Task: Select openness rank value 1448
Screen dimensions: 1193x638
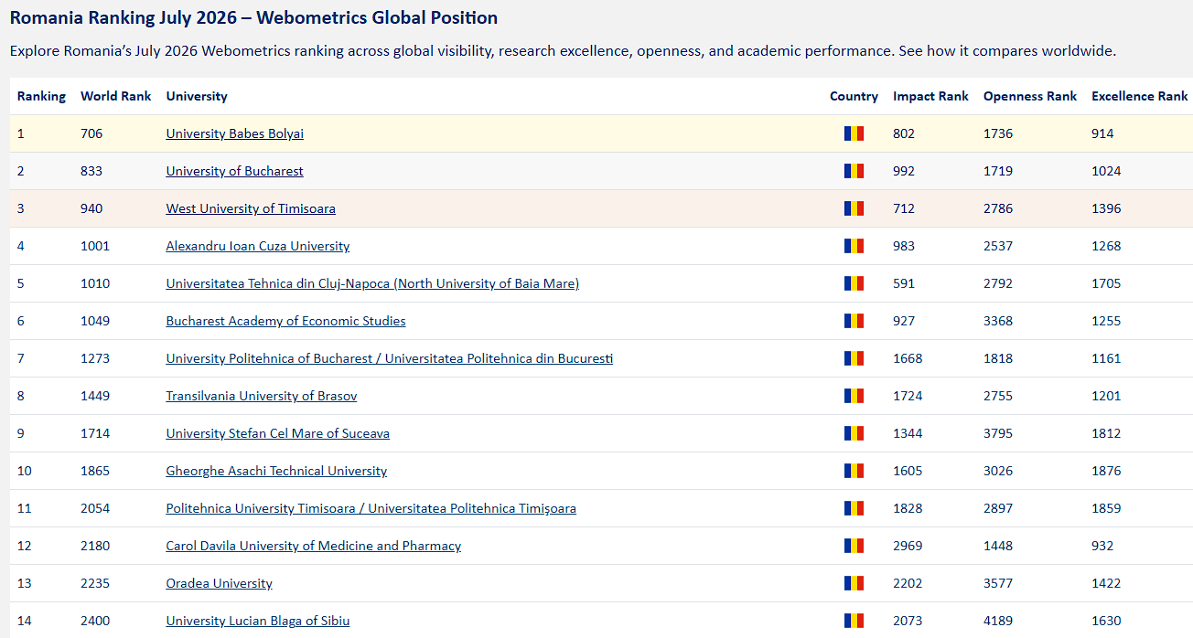Action: click(x=998, y=546)
